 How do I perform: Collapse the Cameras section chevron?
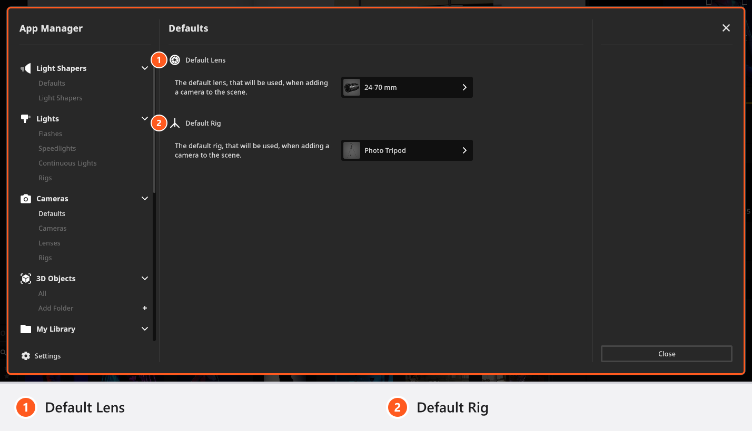pyautogui.click(x=145, y=199)
